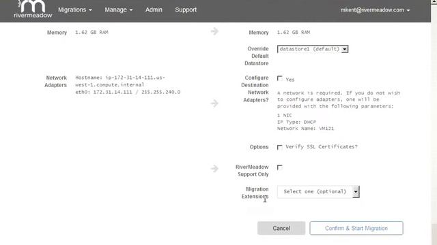Open the mkent@rivermeadow.com account menu
The width and height of the screenshot is (437, 245).
(375, 10)
